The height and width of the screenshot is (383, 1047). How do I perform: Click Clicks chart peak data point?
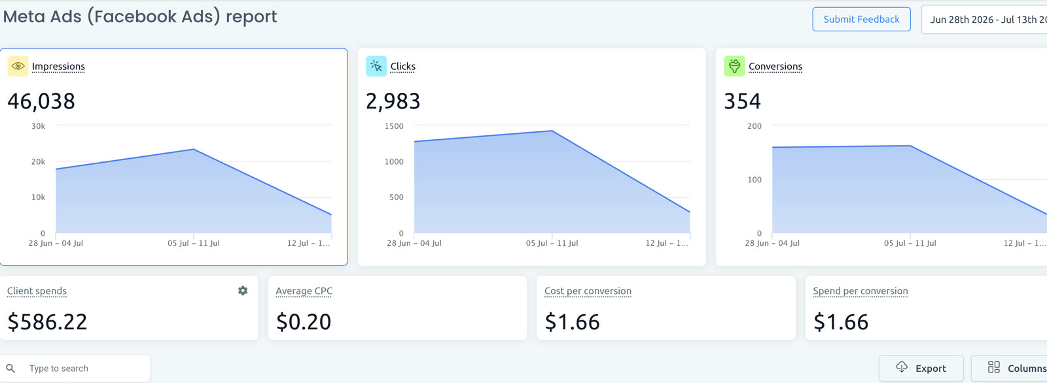point(552,131)
